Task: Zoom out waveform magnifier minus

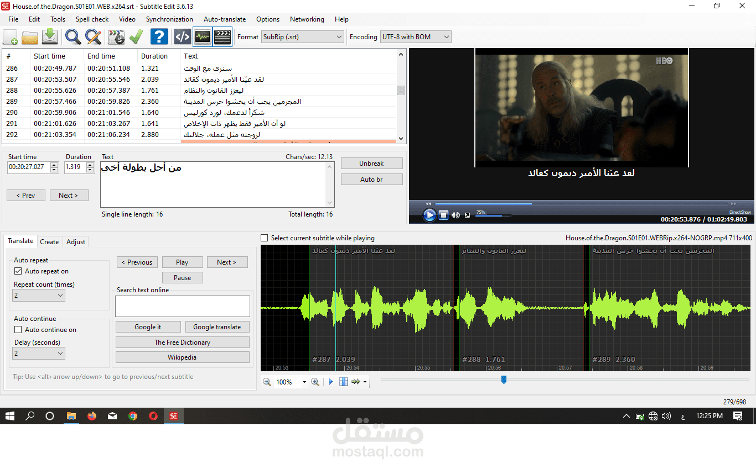Action: tap(267, 382)
